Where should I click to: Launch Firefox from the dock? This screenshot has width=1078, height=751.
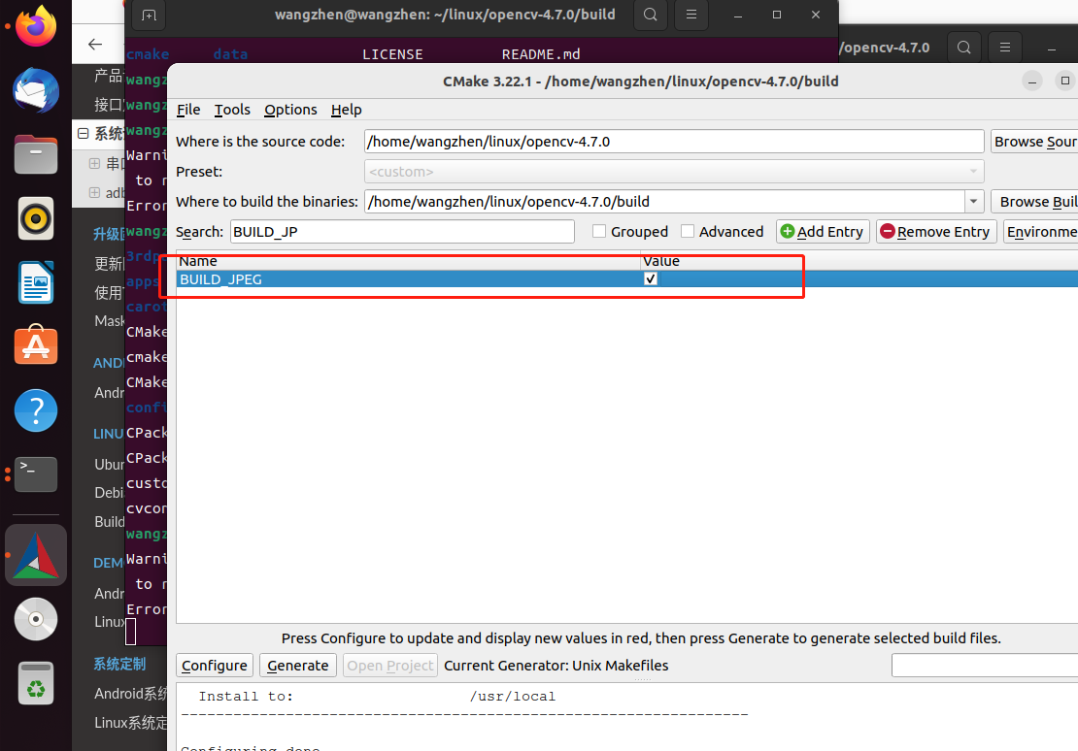click(x=35, y=26)
